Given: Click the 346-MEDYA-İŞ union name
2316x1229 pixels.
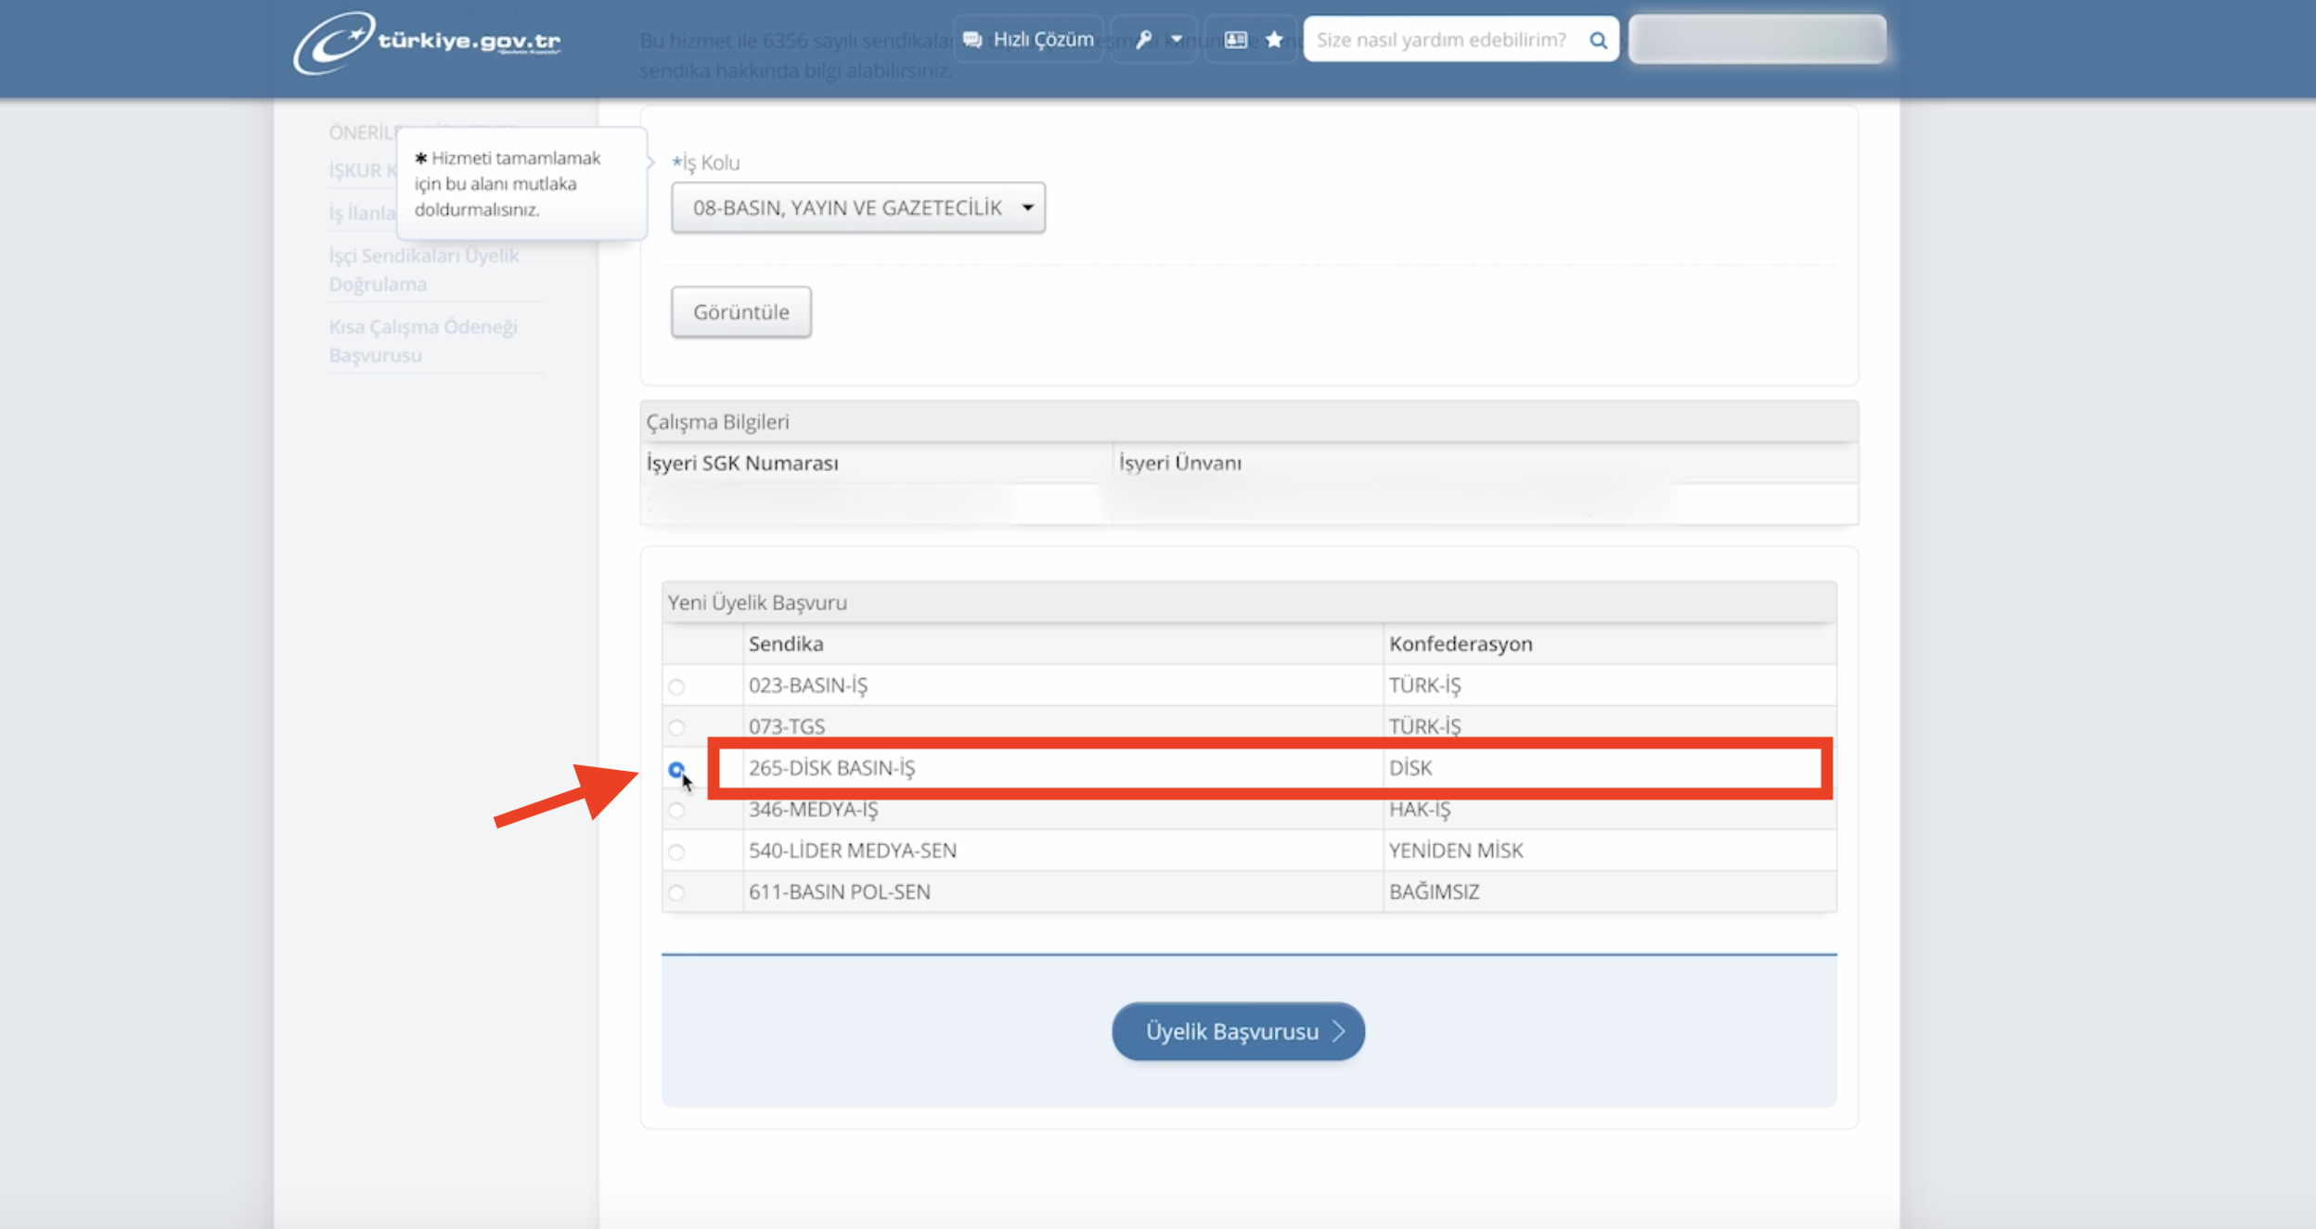Looking at the screenshot, I should pyautogui.click(x=813, y=809).
